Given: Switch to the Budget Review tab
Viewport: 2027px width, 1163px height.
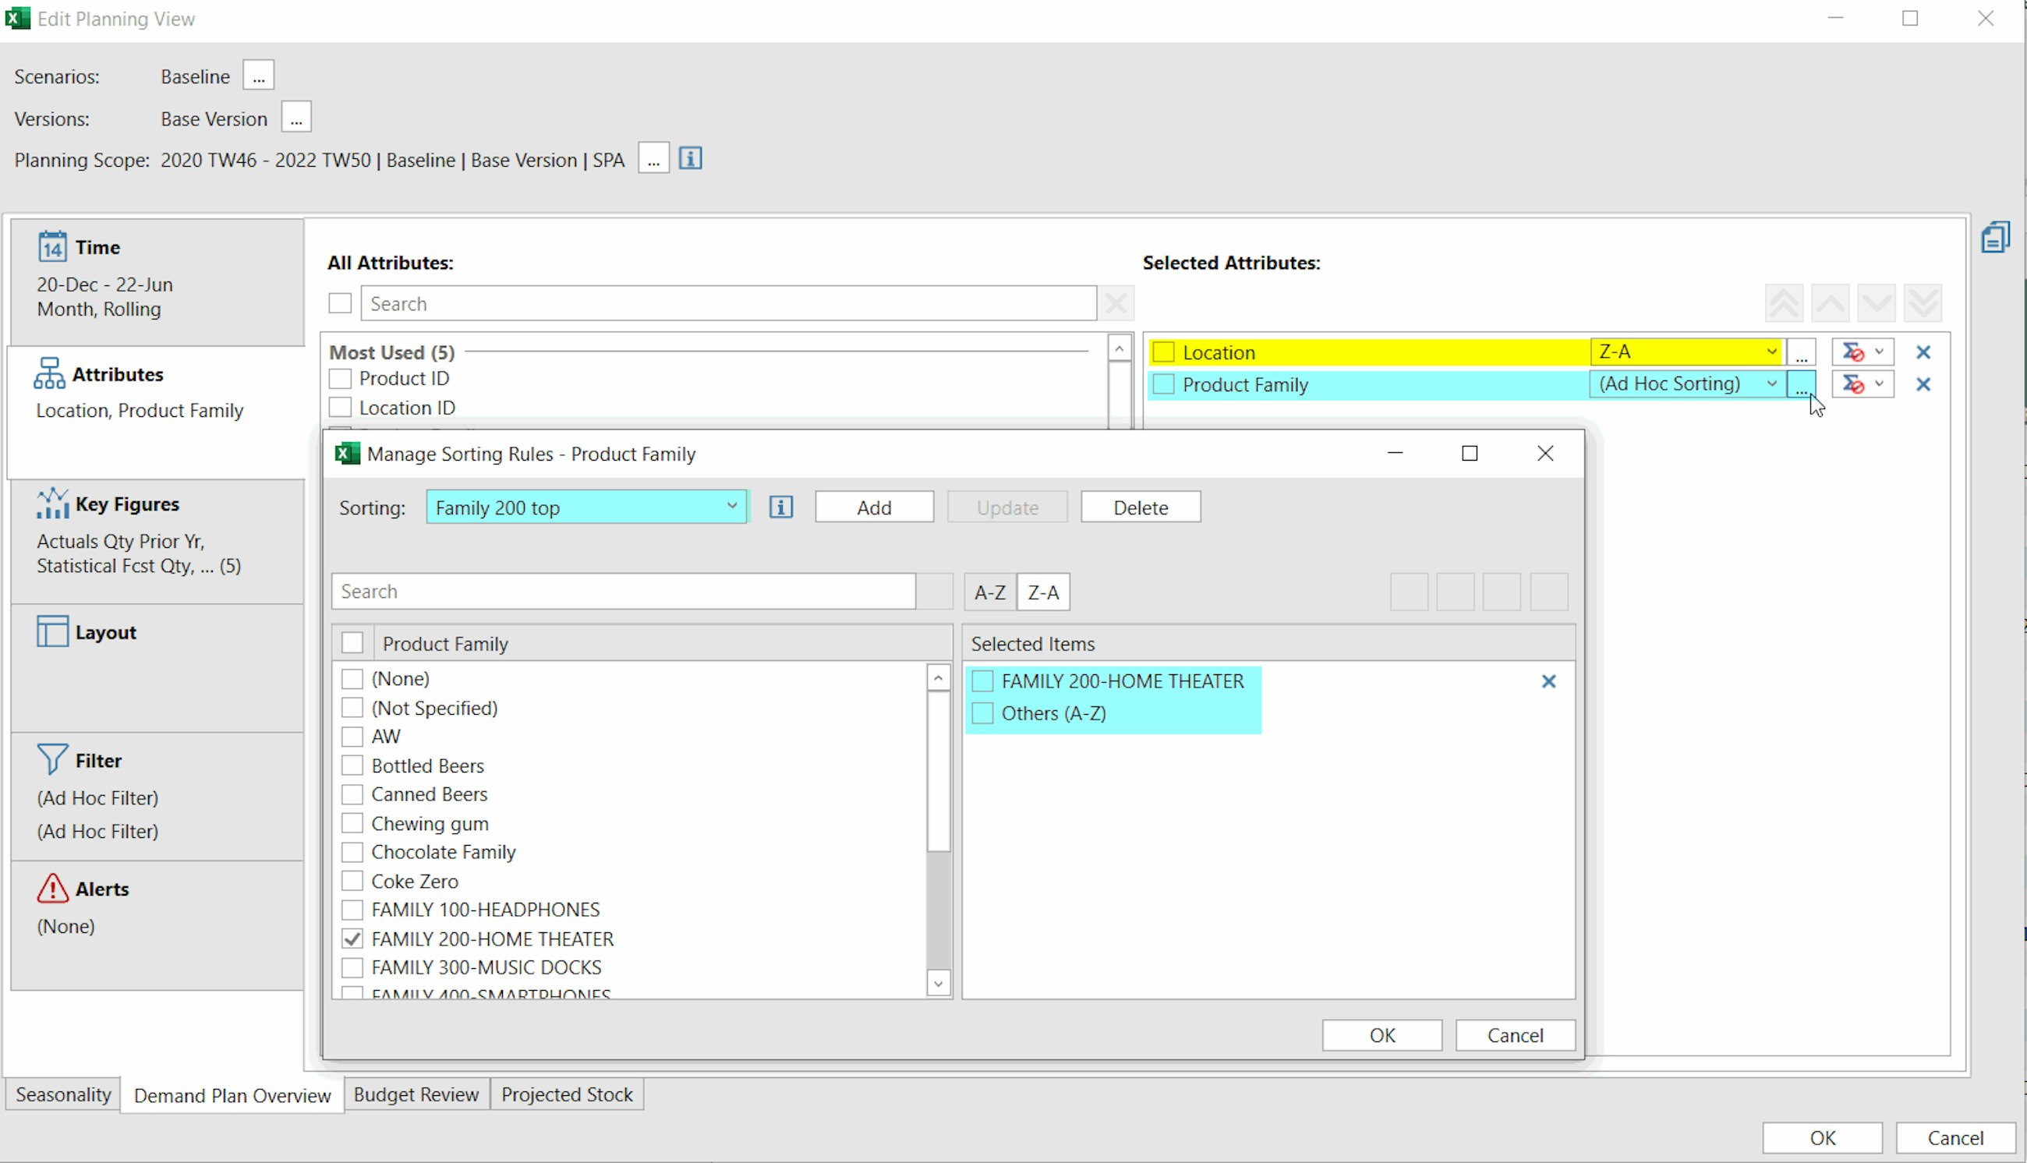Looking at the screenshot, I should tap(416, 1094).
